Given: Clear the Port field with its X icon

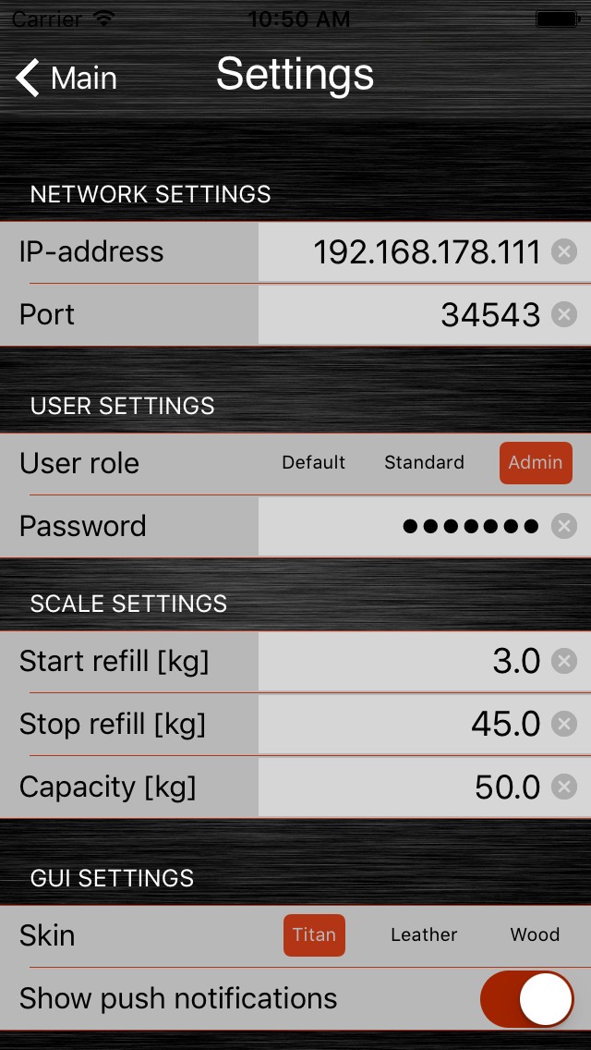Looking at the screenshot, I should [563, 314].
